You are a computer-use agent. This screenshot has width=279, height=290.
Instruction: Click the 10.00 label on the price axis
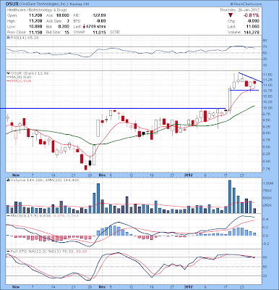coord(268,108)
